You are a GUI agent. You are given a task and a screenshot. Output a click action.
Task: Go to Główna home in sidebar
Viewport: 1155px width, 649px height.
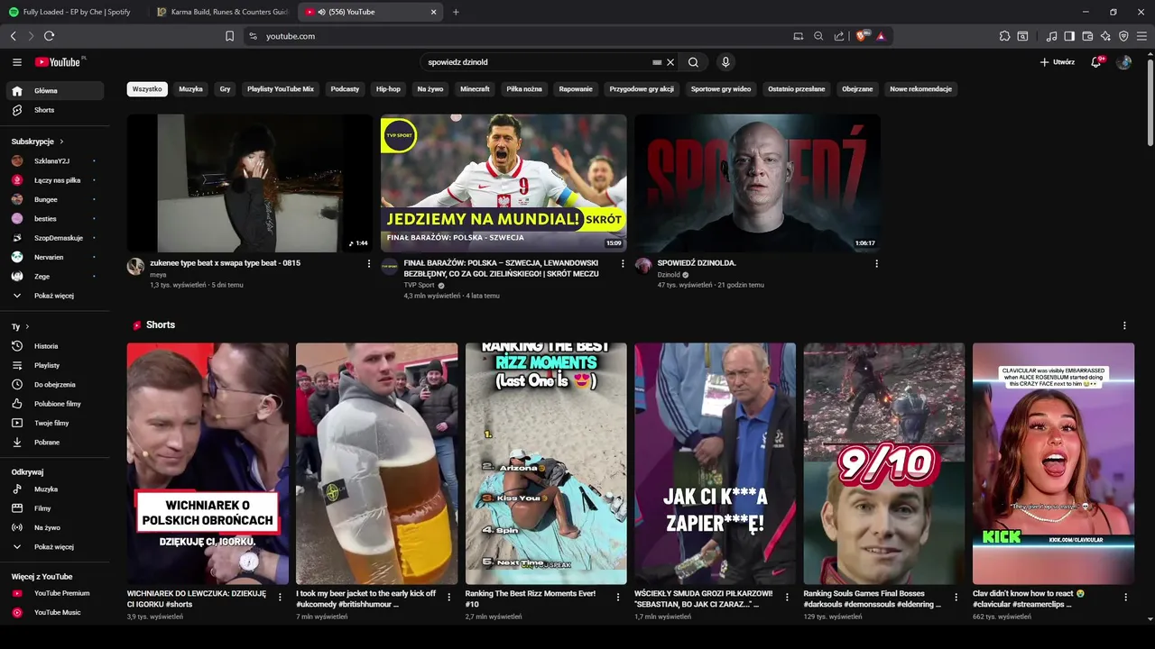click(55, 91)
